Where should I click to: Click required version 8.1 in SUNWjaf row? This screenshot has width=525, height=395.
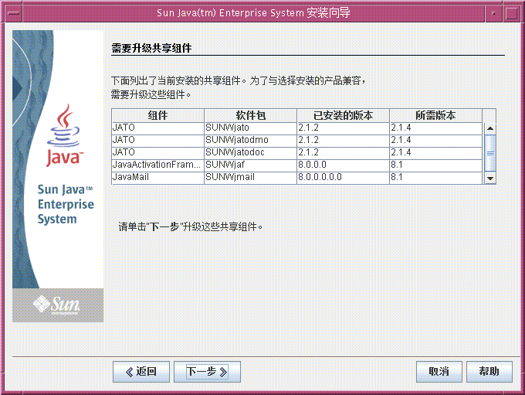pos(435,165)
